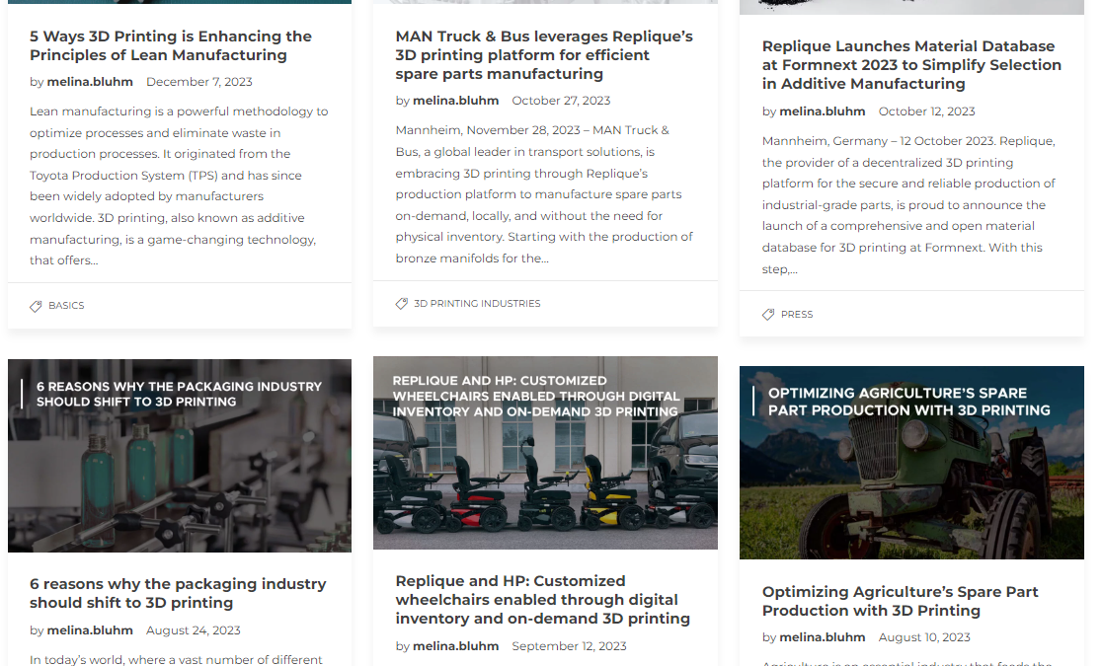Click author melina.bluhm on MAN Truck post
The width and height of the screenshot is (1102, 666).
455,101
